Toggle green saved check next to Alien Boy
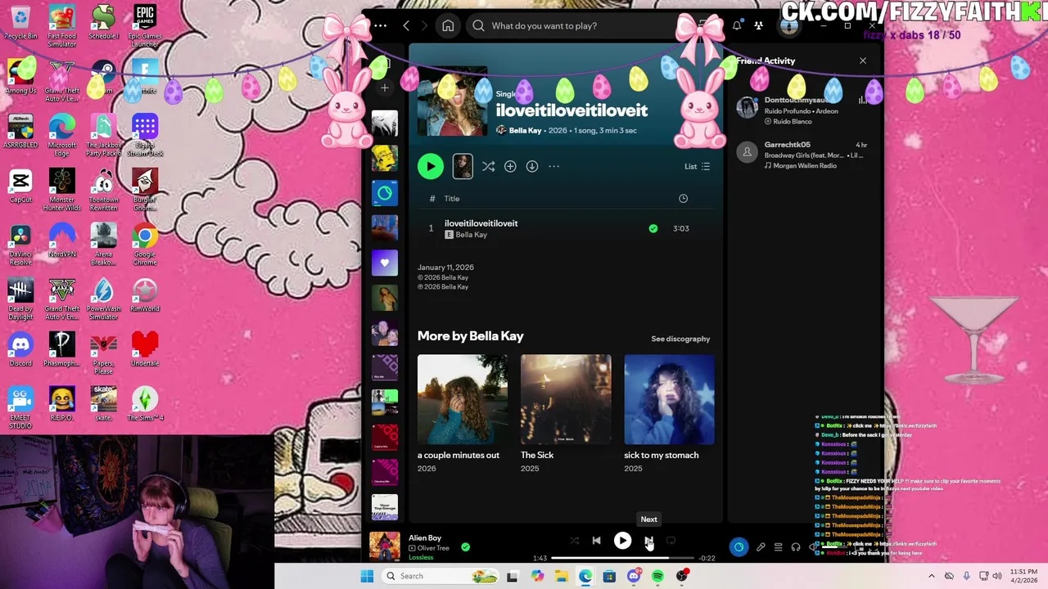The height and width of the screenshot is (589, 1048). [x=465, y=546]
